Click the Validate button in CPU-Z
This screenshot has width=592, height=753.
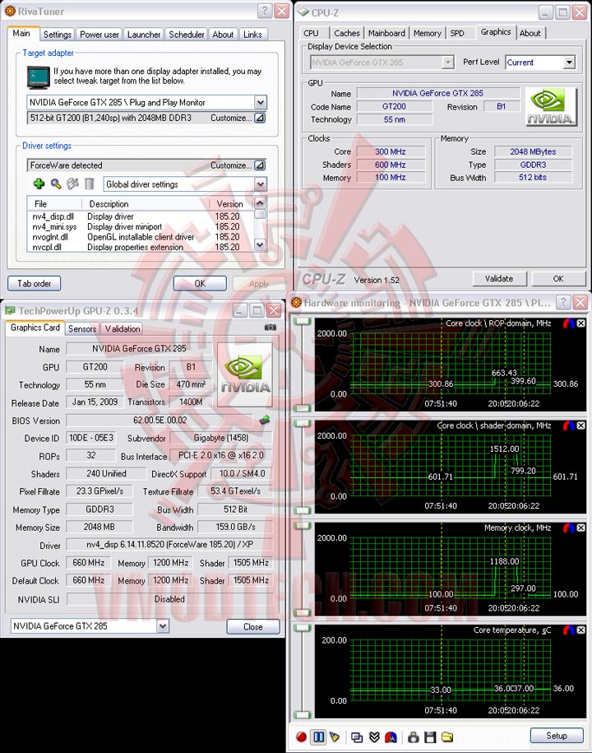point(499,278)
